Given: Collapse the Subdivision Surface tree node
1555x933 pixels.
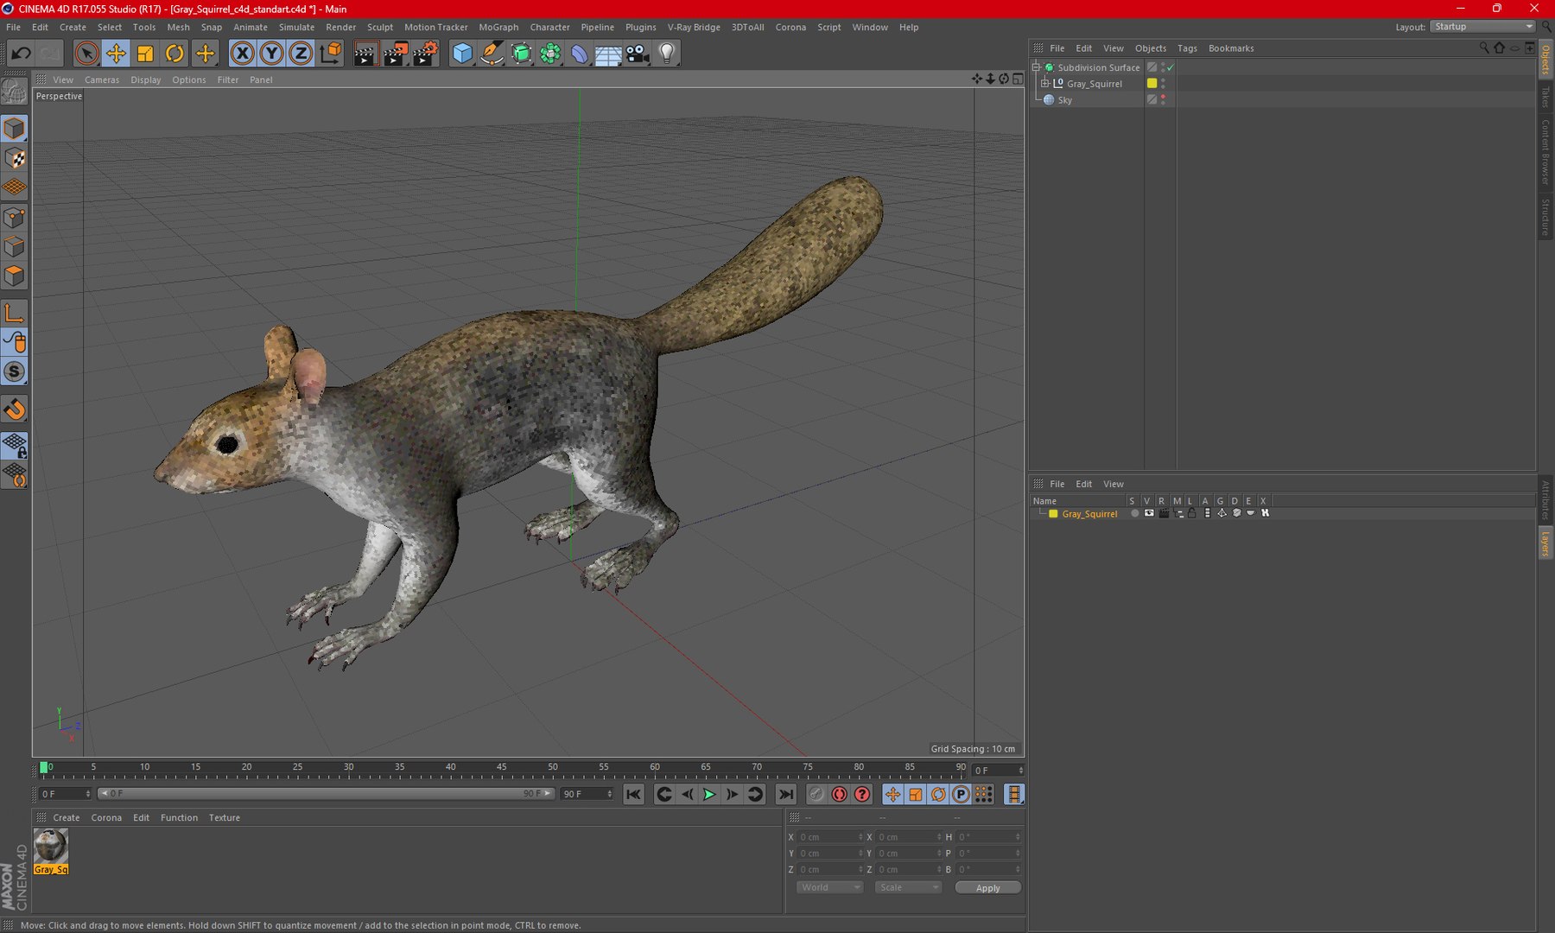Looking at the screenshot, I should pyautogui.click(x=1036, y=67).
